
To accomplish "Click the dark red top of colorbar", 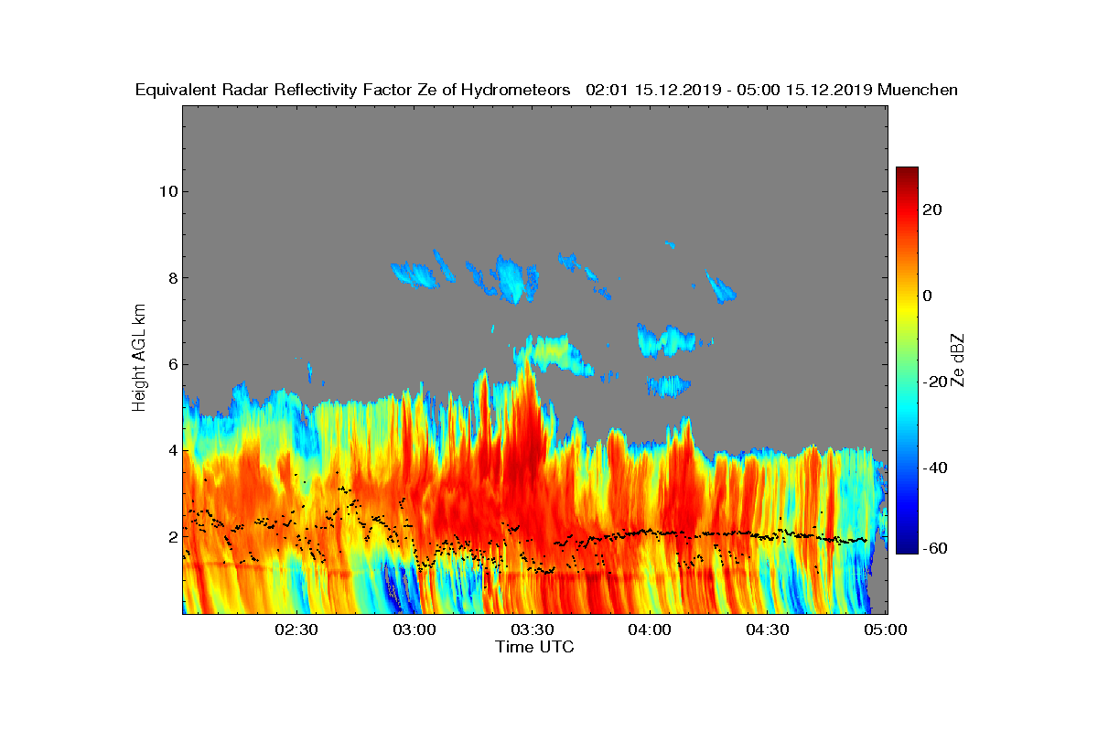I will (907, 172).
